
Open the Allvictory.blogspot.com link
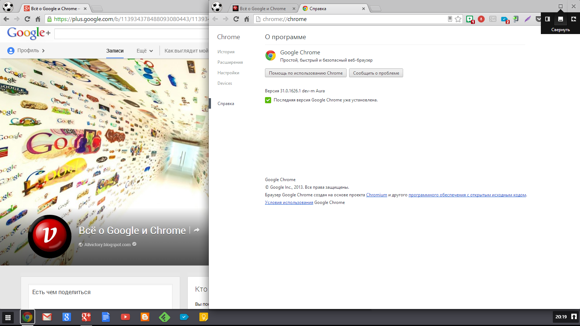coord(107,245)
